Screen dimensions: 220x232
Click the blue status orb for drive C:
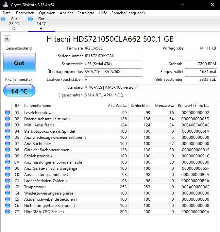3,19
